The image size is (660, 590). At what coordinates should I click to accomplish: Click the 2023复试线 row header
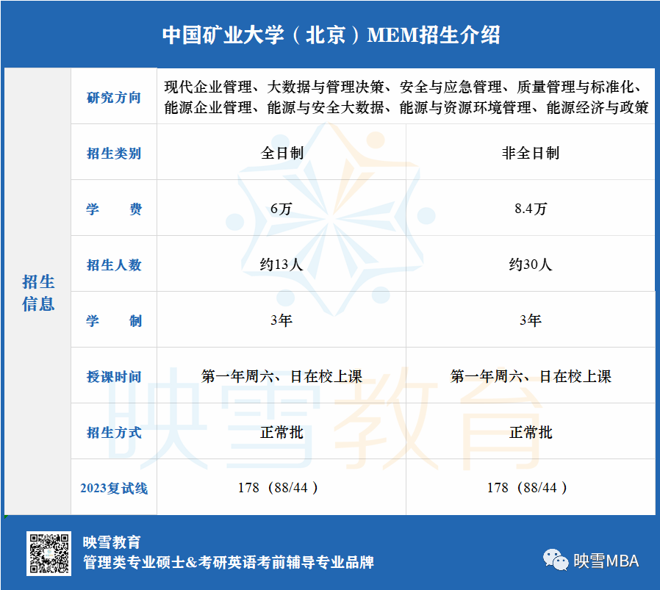click(114, 488)
